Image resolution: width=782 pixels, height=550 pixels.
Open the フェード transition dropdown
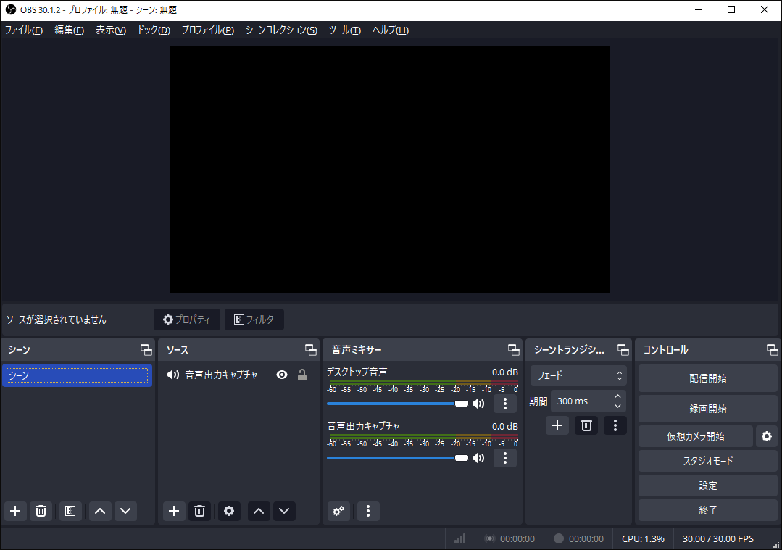pos(578,375)
